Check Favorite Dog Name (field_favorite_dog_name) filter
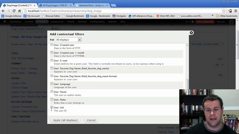 coord(52,68)
